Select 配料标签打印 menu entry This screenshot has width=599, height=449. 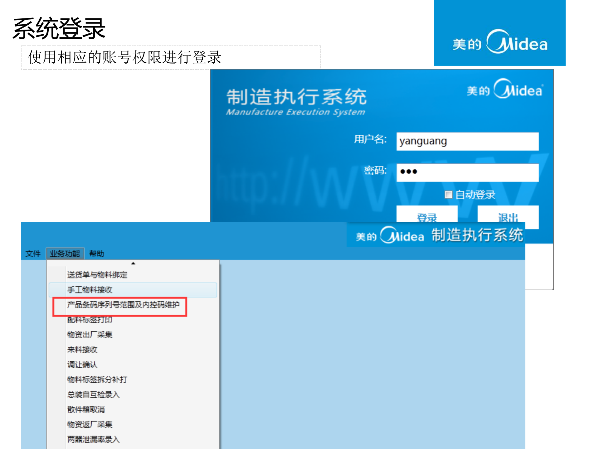tap(89, 320)
